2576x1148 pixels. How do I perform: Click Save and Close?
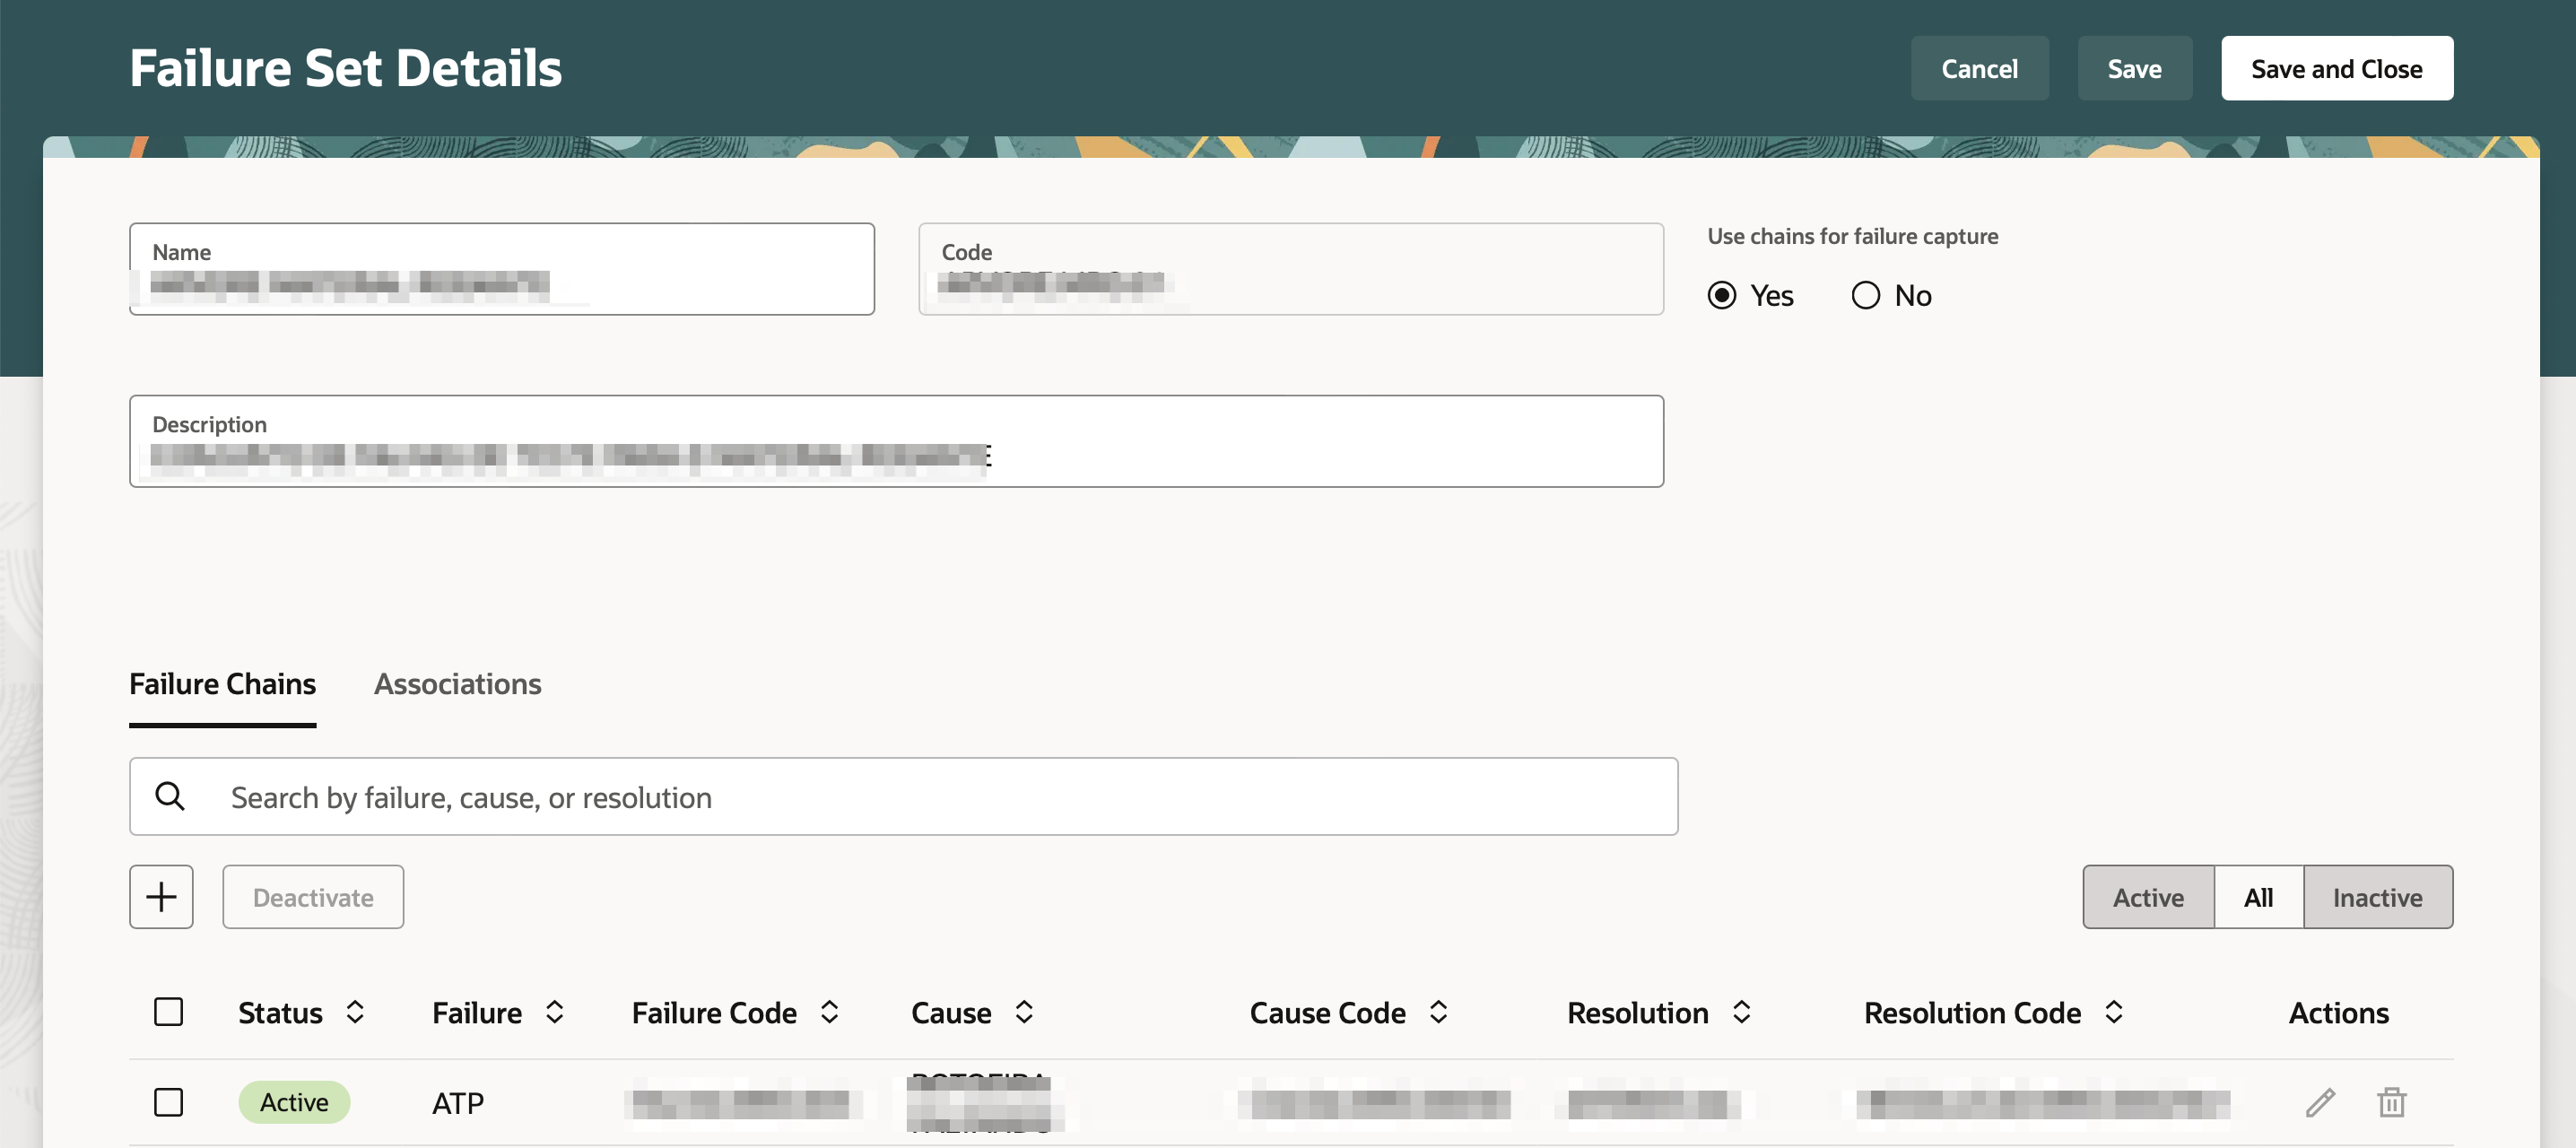pyautogui.click(x=2336, y=68)
